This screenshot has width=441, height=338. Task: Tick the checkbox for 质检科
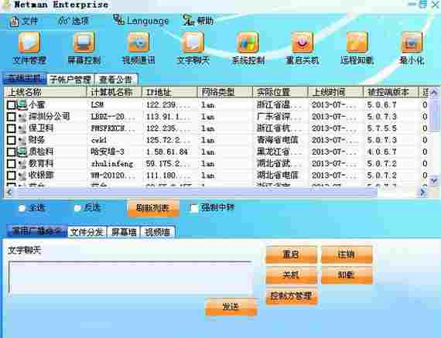click(x=12, y=152)
